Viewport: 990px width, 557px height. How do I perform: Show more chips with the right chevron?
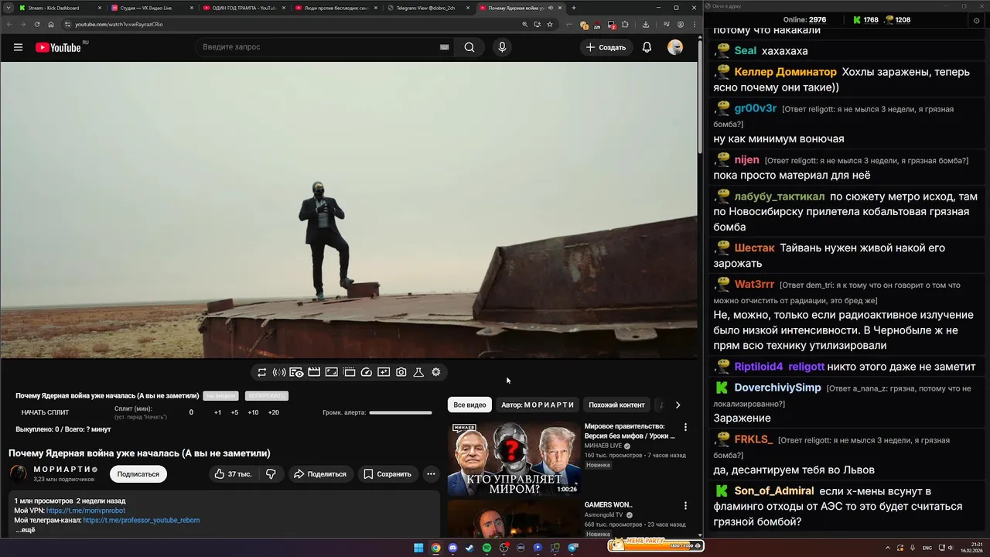click(x=678, y=405)
